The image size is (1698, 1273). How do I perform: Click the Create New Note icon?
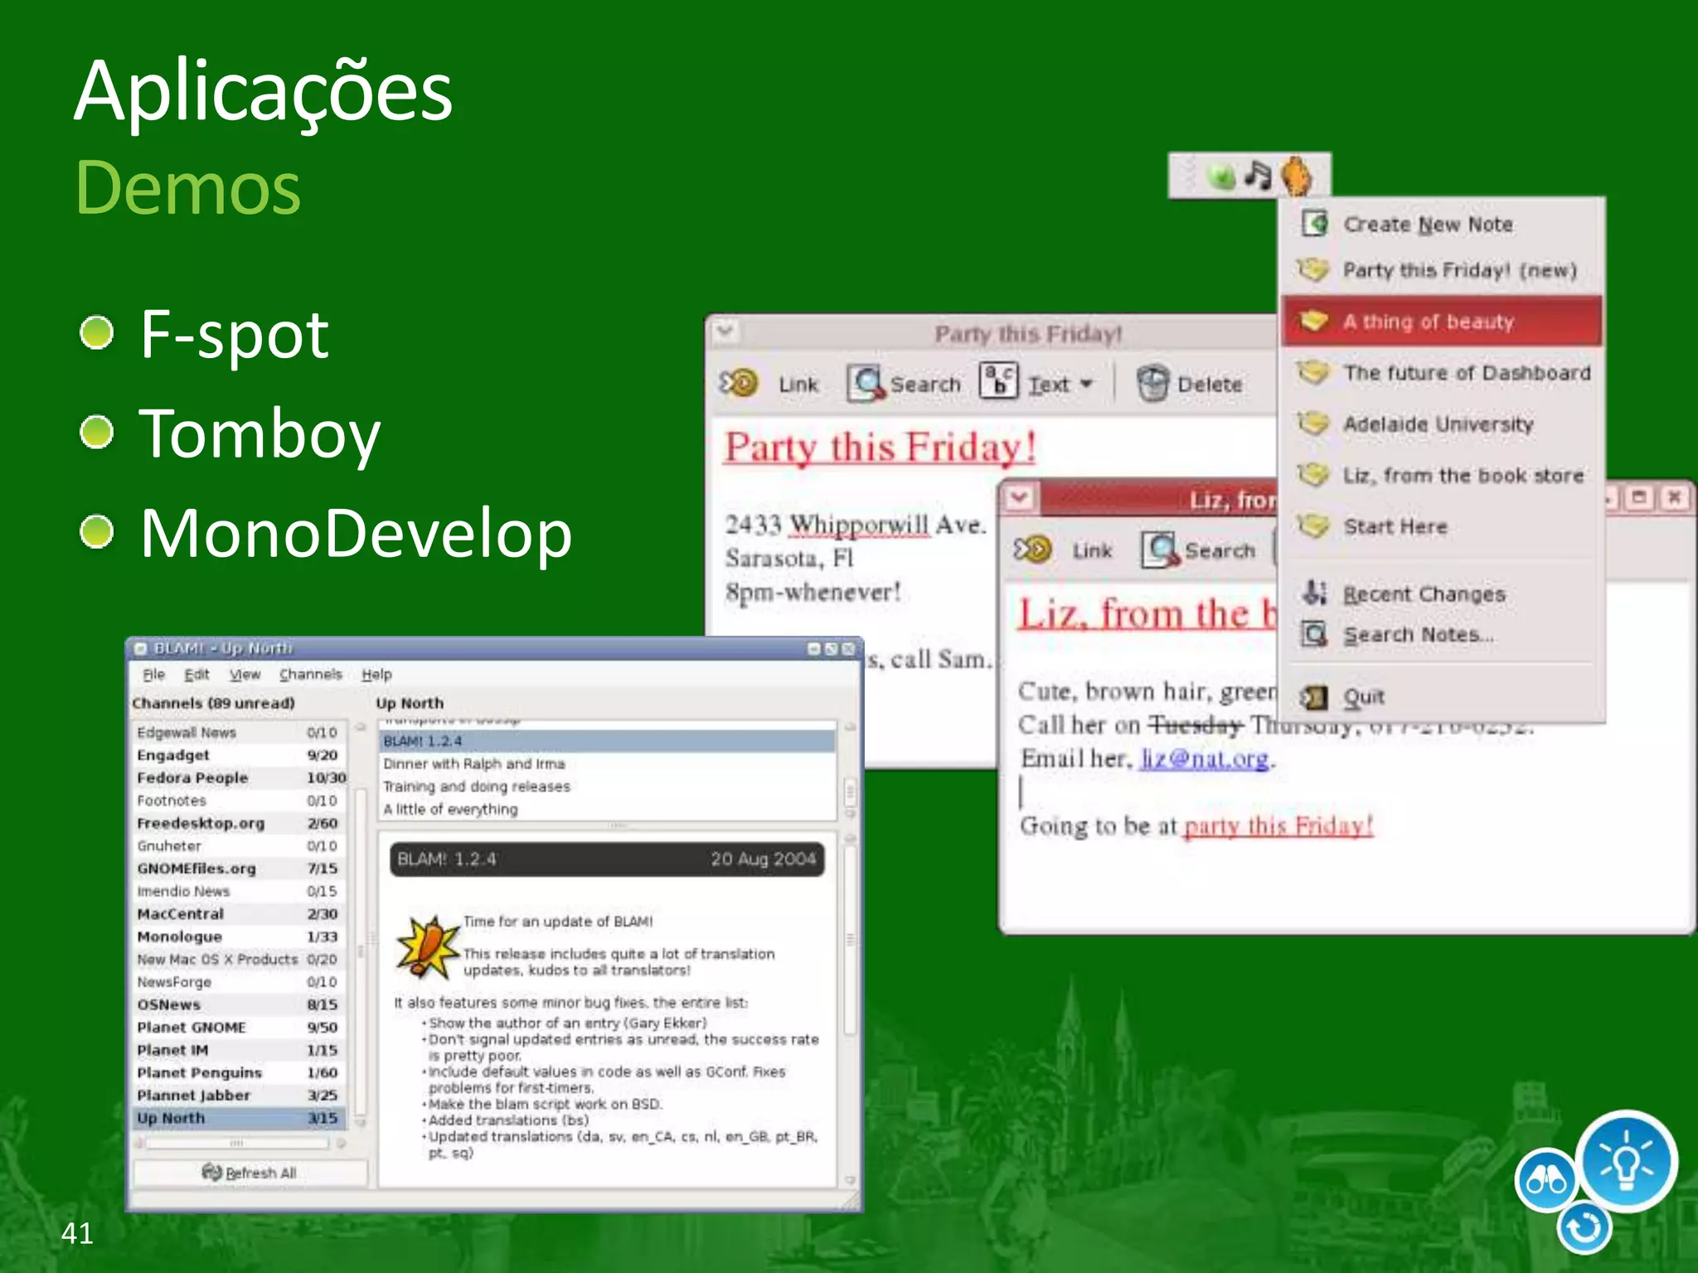(1315, 223)
